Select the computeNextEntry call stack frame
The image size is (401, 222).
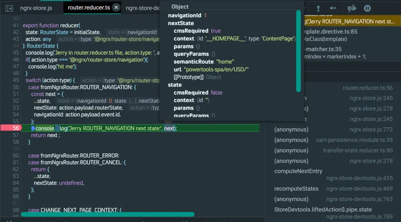(298, 171)
